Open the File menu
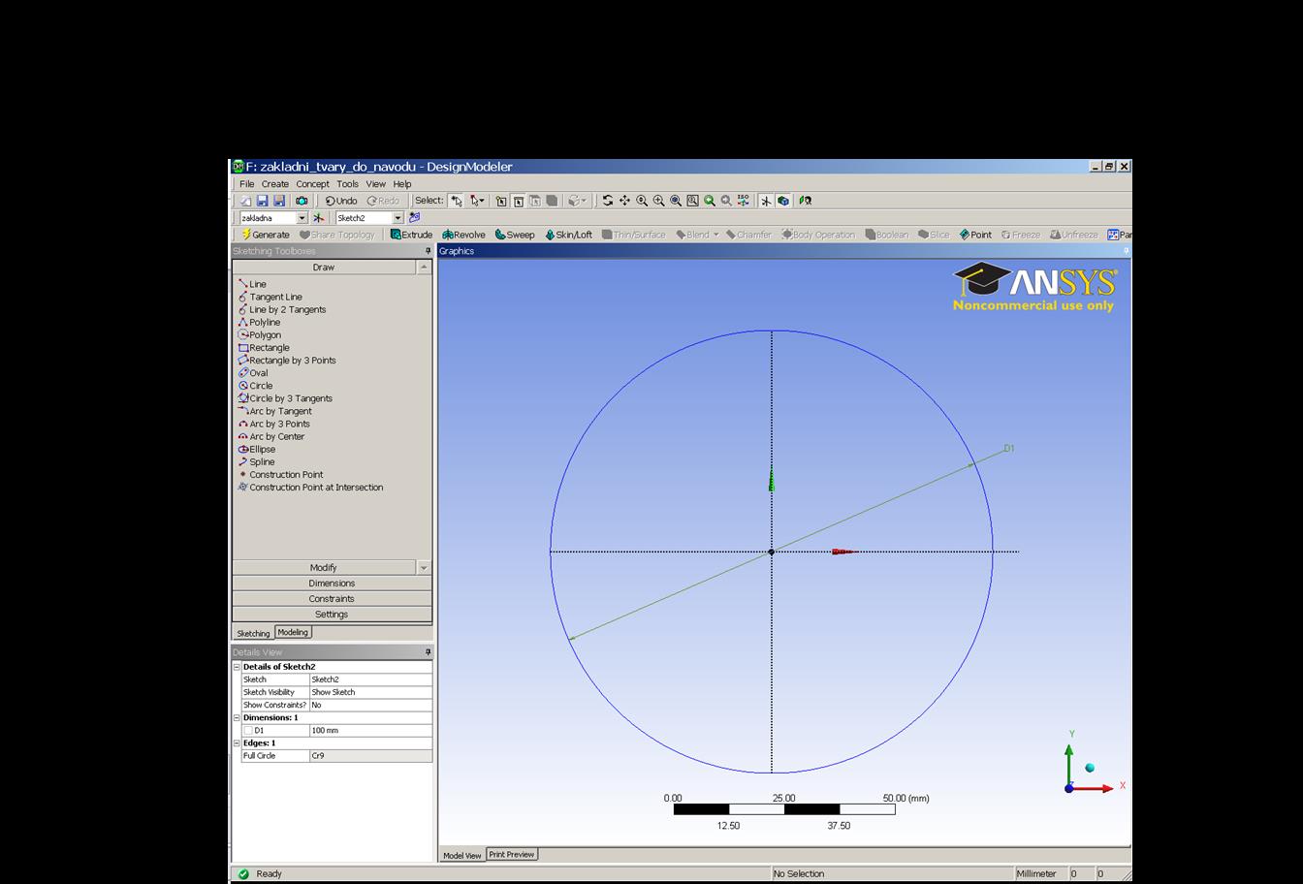The width and height of the screenshot is (1303, 884). click(x=246, y=183)
